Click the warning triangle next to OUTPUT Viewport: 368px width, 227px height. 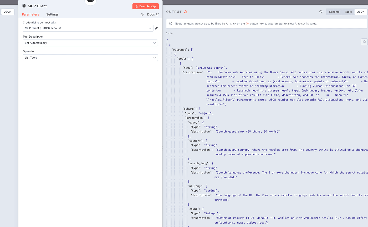(186, 12)
